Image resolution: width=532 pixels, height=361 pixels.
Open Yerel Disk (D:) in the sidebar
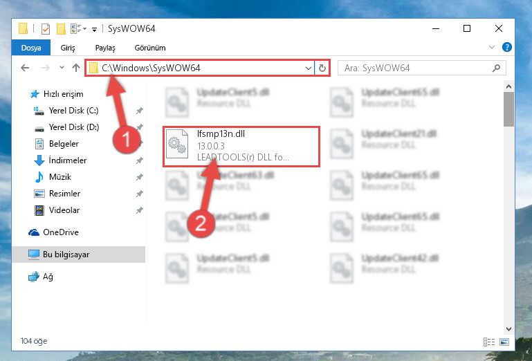(x=74, y=127)
